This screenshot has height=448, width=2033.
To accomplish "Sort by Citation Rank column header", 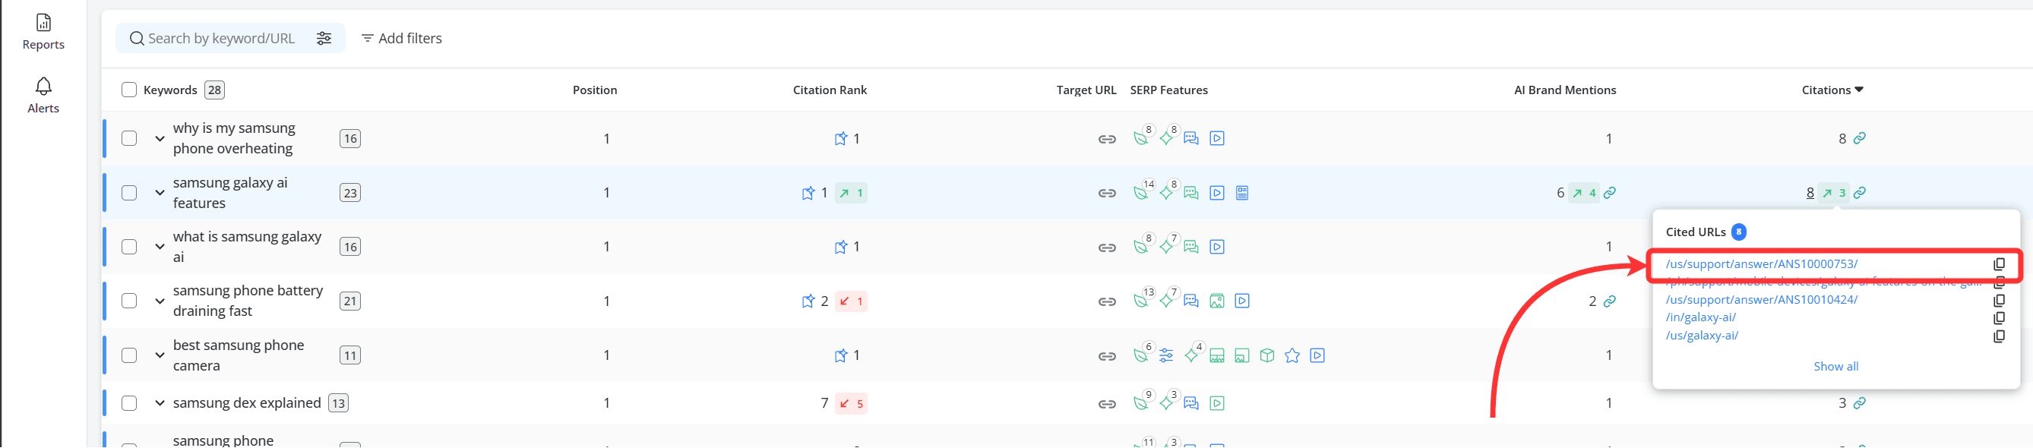I will click(x=830, y=90).
